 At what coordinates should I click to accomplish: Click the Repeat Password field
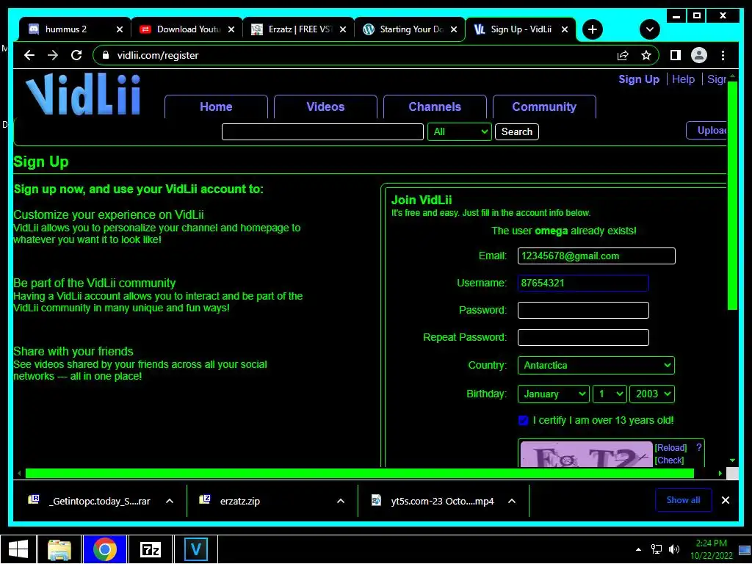click(x=582, y=337)
